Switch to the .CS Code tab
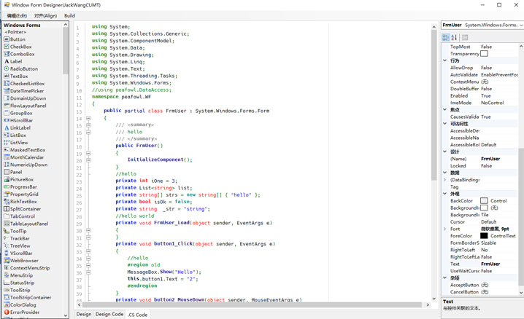This screenshot has width=524, height=319. point(138,315)
